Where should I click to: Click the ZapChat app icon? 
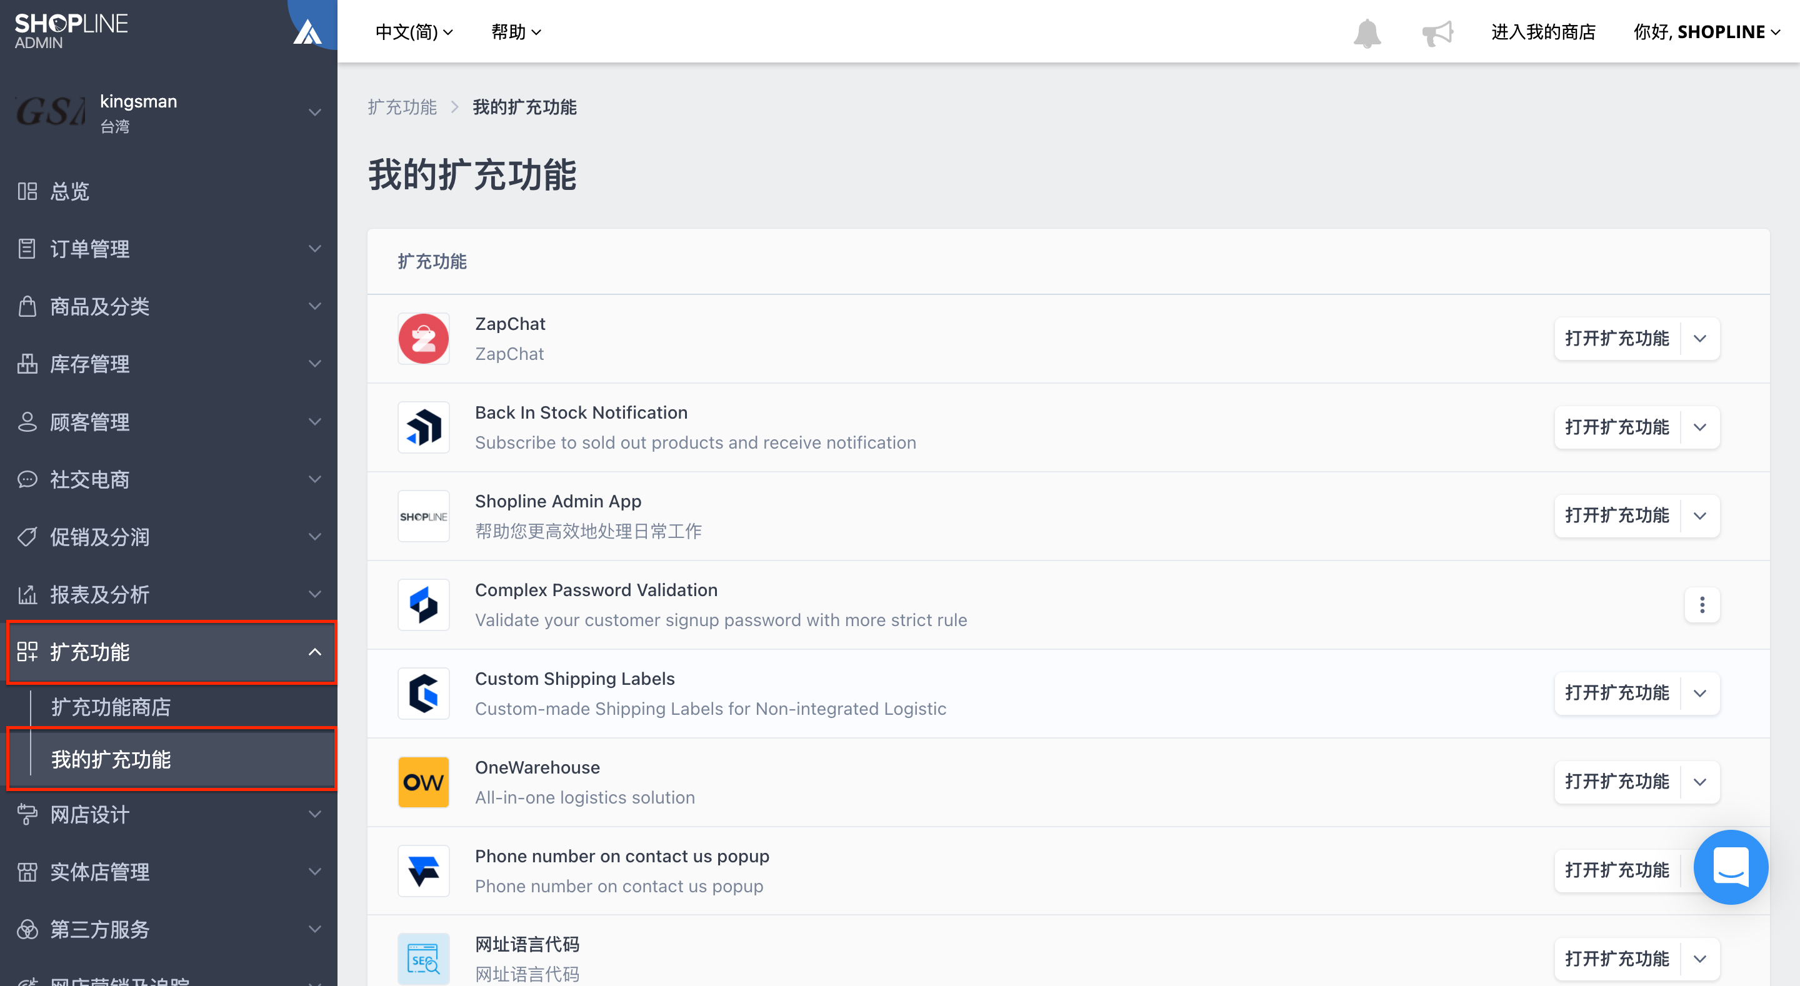(x=424, y=338)
